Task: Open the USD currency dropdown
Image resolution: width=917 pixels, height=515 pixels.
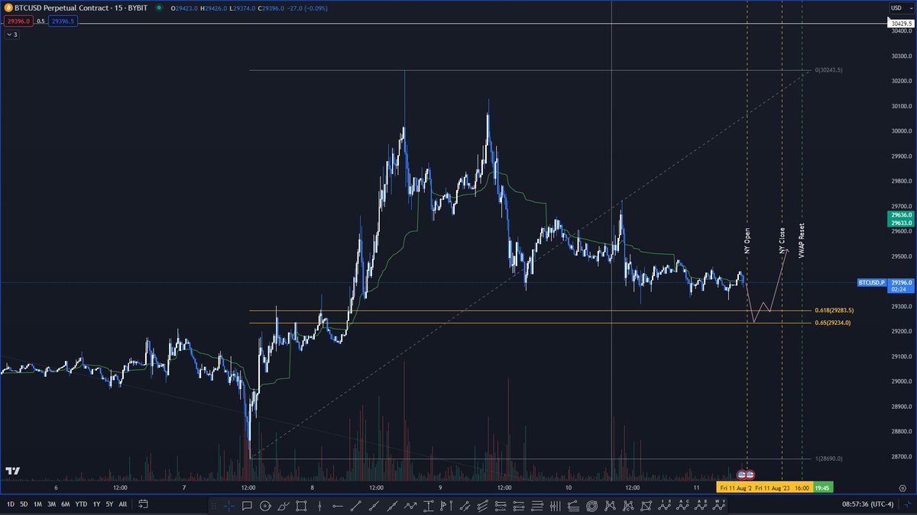Action: click(899, 8)
